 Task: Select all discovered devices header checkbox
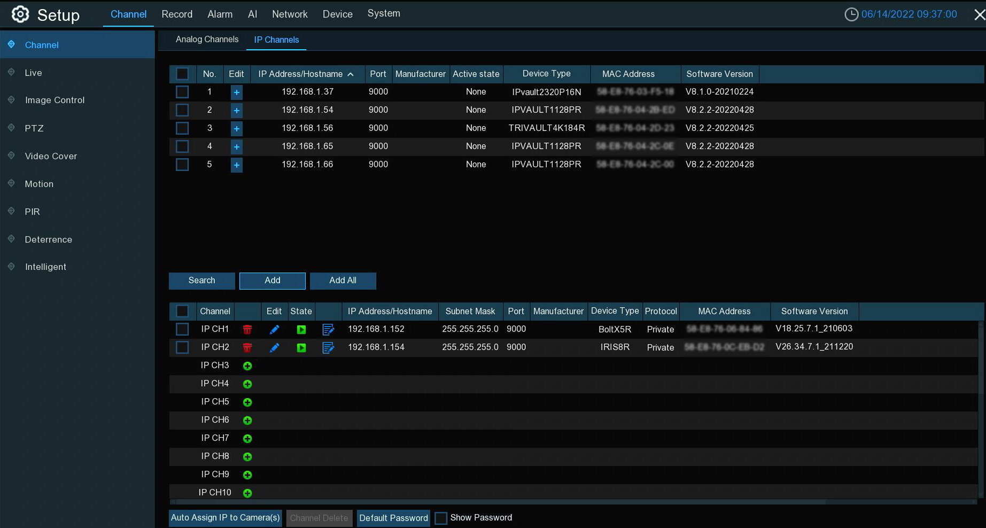[182, 74]
